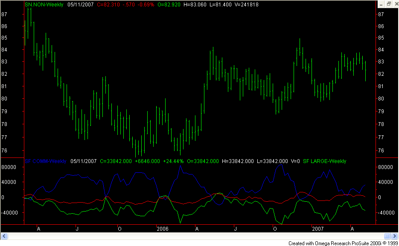
Task: Select the SF LARGE-Weekly indicator label
Action: (325, 161)
